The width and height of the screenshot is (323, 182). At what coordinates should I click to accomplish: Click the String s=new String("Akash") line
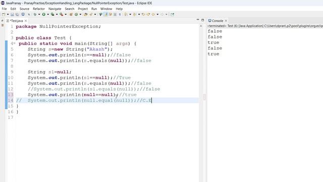pos(70,50)
